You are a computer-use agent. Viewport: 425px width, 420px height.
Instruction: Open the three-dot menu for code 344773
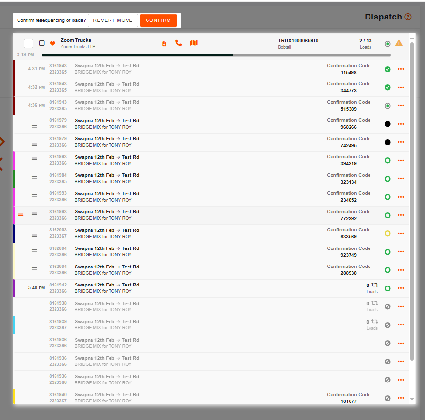[x=401, y=88]
